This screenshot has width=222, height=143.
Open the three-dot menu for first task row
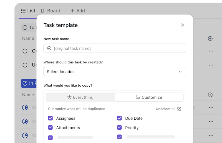tap(211, 51)
